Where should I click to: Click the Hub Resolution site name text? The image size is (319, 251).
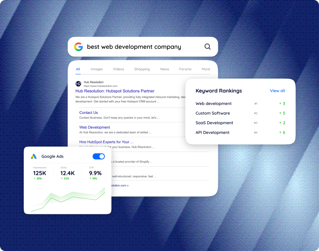pyautogui.click(x=94, y=82)
